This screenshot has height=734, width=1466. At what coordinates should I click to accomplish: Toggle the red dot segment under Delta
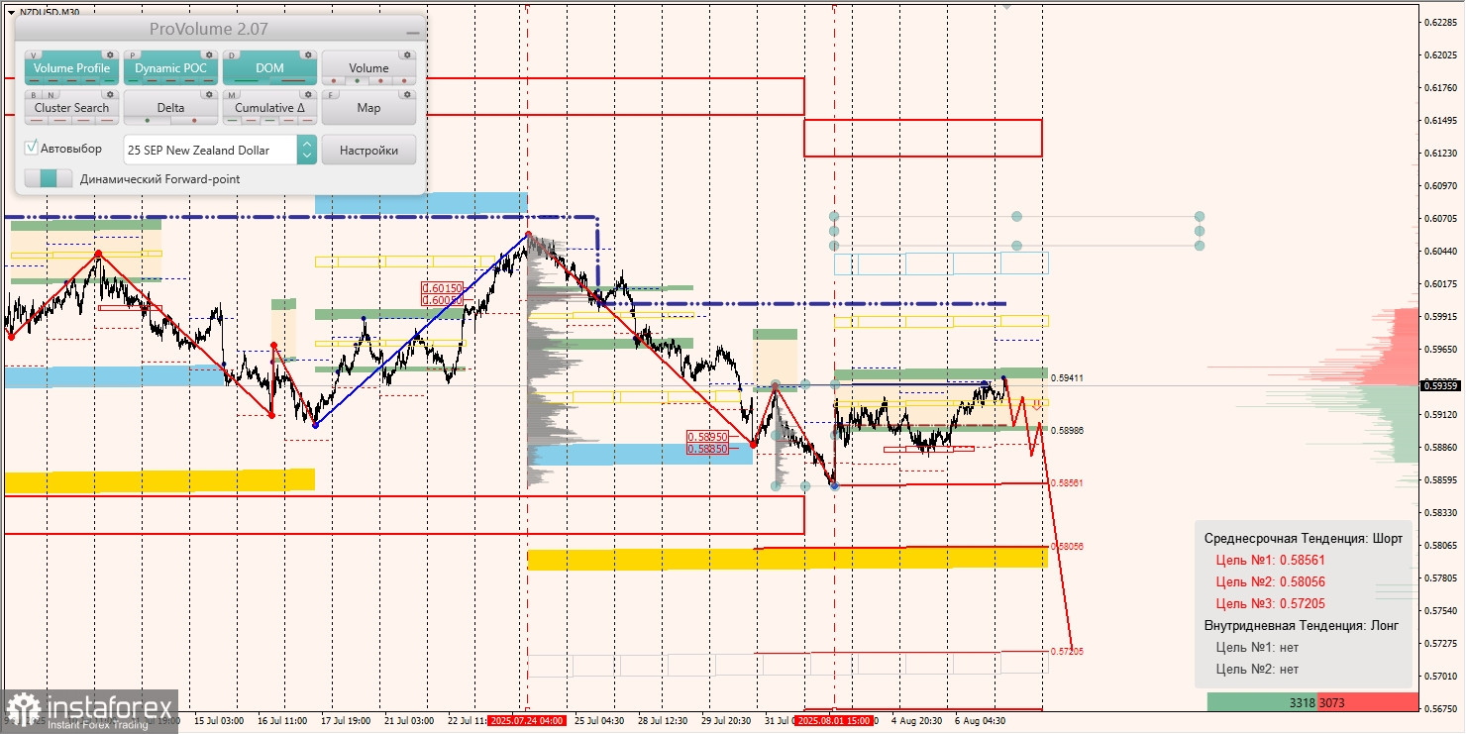194,121
